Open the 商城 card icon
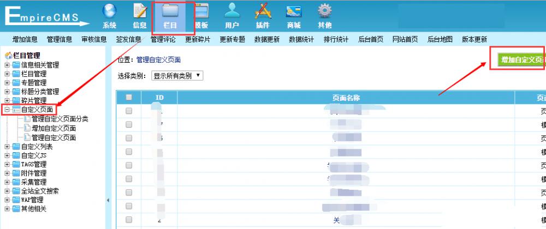546x229 pixels. (294, 12)
